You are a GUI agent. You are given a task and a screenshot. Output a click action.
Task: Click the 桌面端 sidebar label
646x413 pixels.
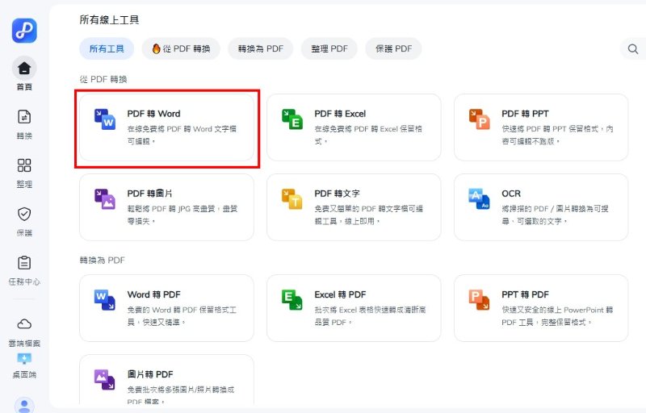[x=24, y=375]
